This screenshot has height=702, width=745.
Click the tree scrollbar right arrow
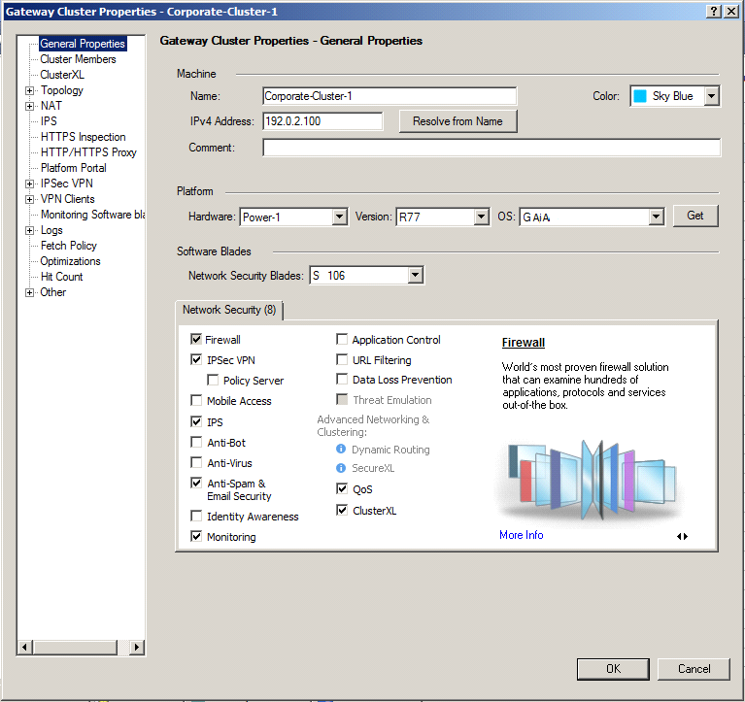coord(137,647)
